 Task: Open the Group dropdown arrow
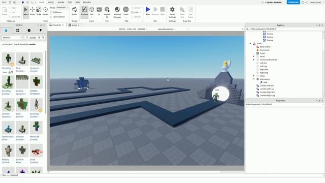point(142,8)
